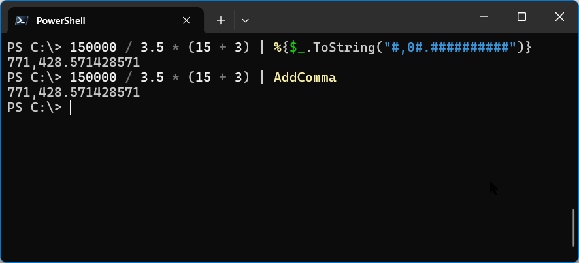Select the PowerShell tab title
This screenshot has width=579, height=263.
(61, 21)
